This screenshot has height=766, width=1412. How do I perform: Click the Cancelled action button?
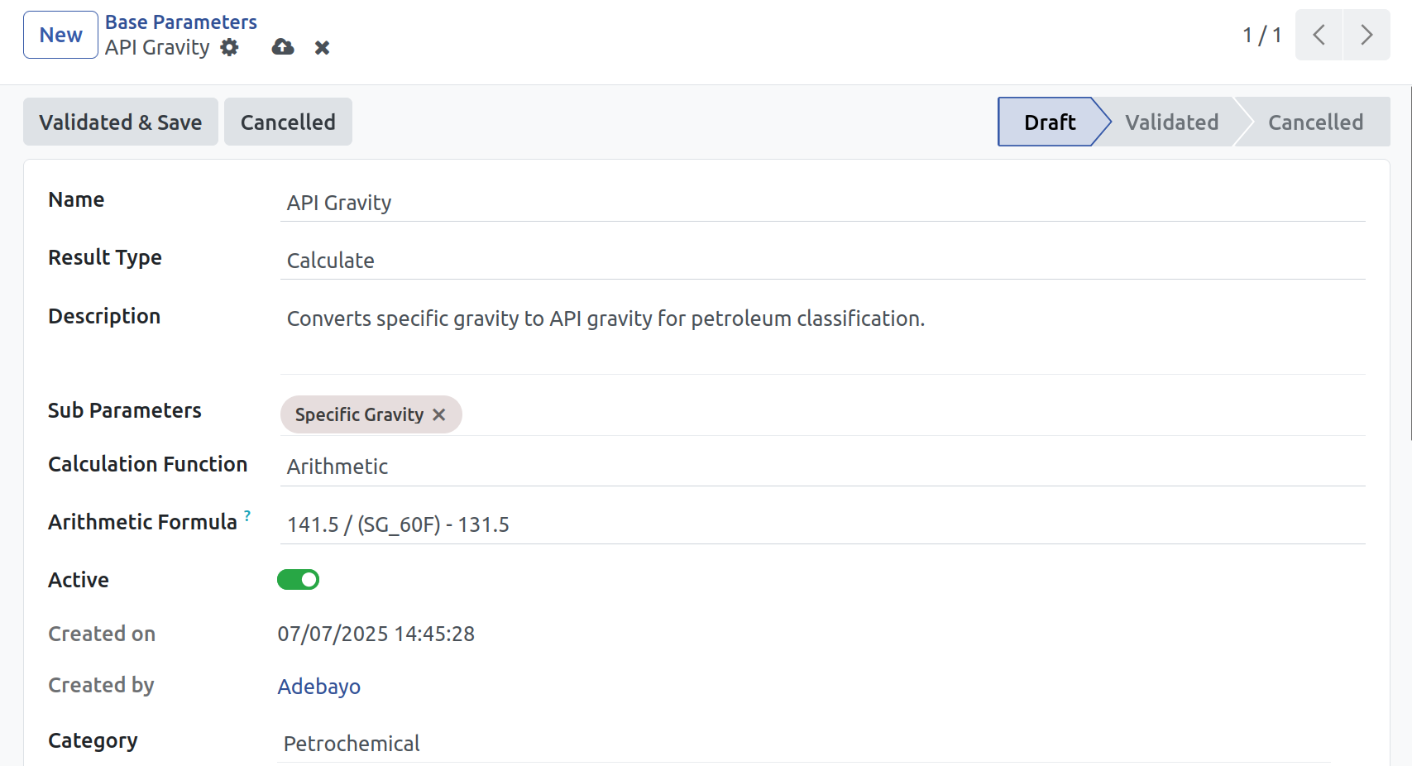288,122
